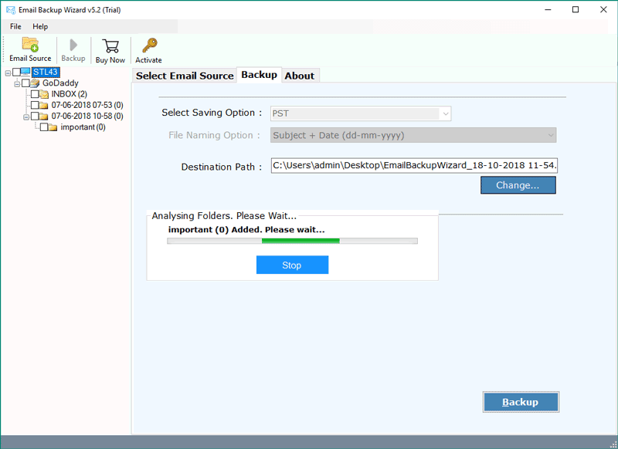
Task: Collapse the STL43 tree node
Action: point(8,73)
